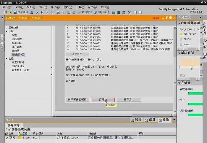Image resolution: width=207 pixels, height=143 pixels.
Task: Open the 库 side tab
Action: pyautogui.click(x=205, y=56)
